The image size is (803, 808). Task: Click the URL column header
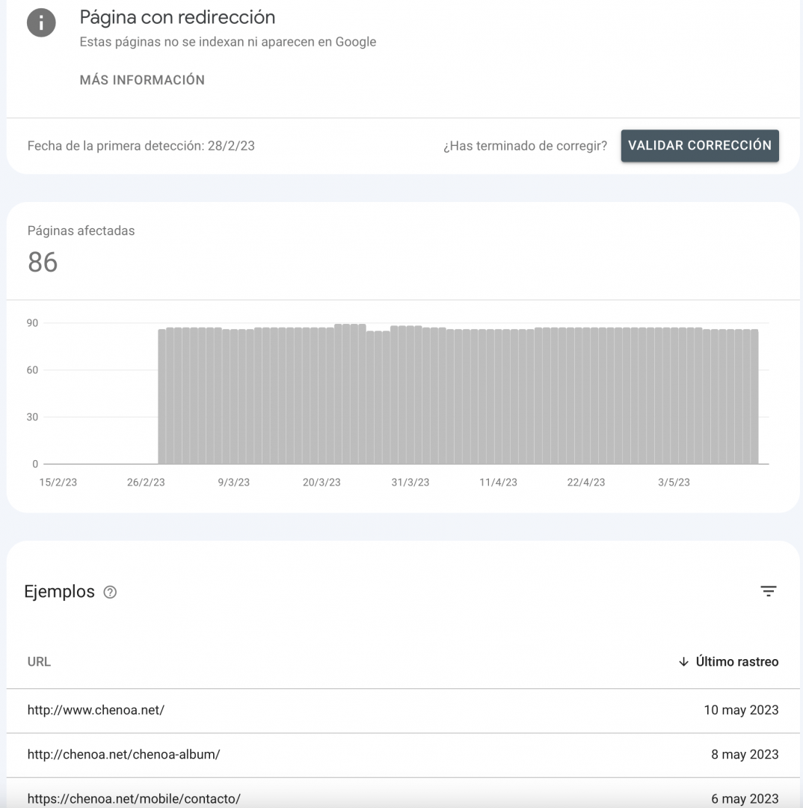point(39,661)
